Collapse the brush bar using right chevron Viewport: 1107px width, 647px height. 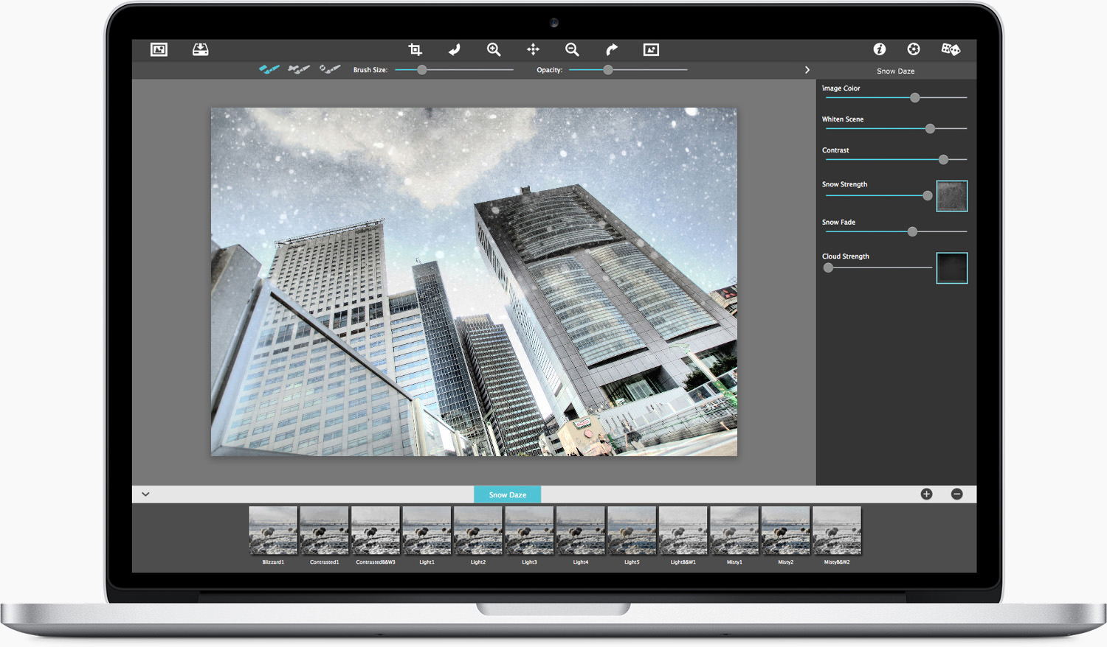tap(807, 70)
